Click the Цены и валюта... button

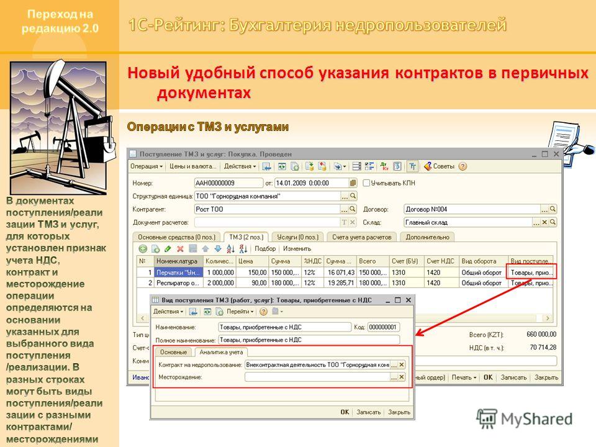click(x=192, y=166)
